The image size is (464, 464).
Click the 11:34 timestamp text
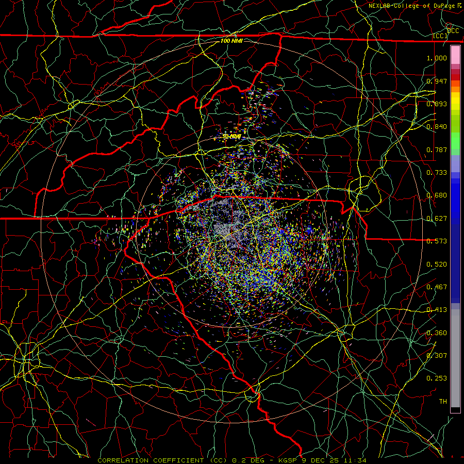pyautogui.click(x=355, y=460)
